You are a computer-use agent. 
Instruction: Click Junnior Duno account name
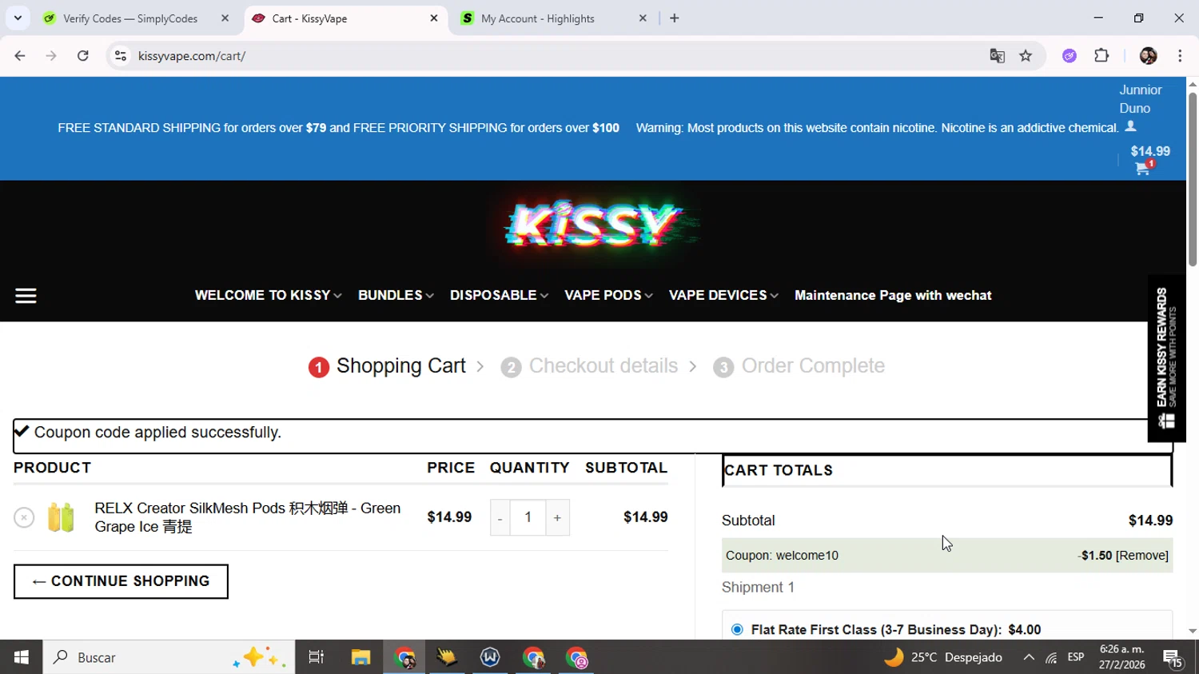pyautogui.click(x=1141, y=99)
